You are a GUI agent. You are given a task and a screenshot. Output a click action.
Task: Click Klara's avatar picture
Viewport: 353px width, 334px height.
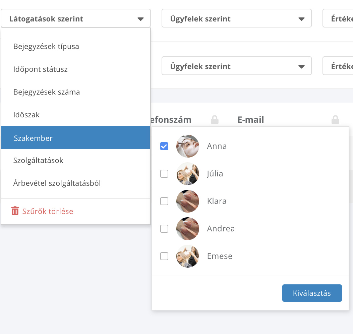click(x=188, y=201)
